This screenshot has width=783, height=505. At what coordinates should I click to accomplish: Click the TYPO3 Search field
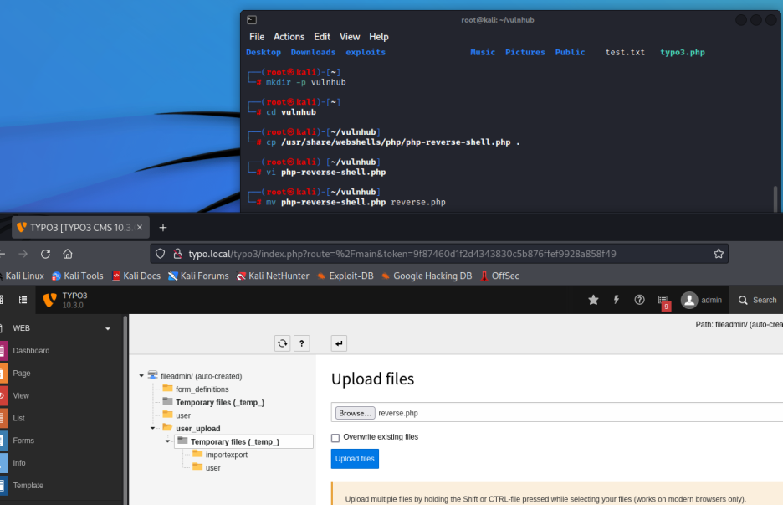pos(757,300)
